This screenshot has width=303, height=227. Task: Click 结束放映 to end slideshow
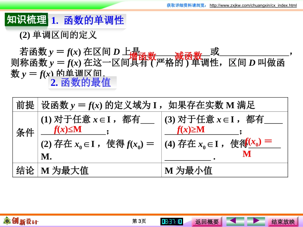(283, 222)
